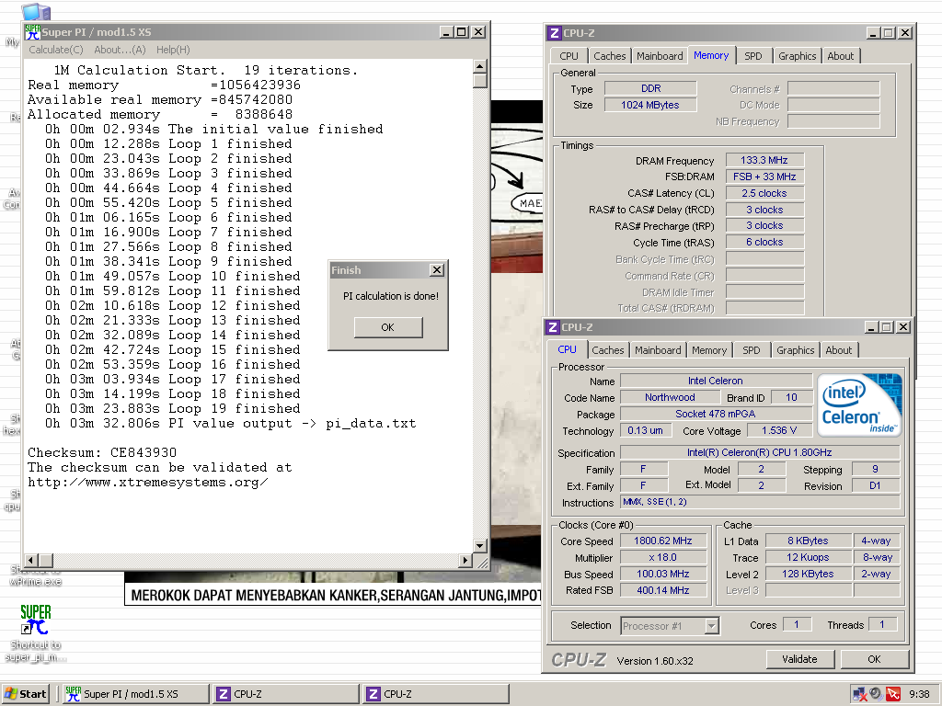Viewport: 942px width, 706px height.
Task: Click the Specification Intel(R) Celeron(R) CPU 1.80GHz field
Action: coord(759,452)
